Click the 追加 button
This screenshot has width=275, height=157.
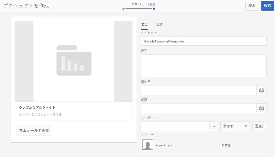pos(259,126)
